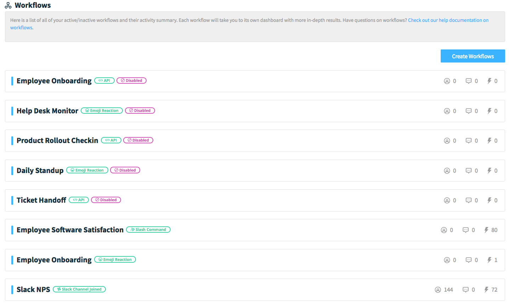The image size is (509, 303).
Task: Click user count 144 on Slack NPS
Action: 448,290
